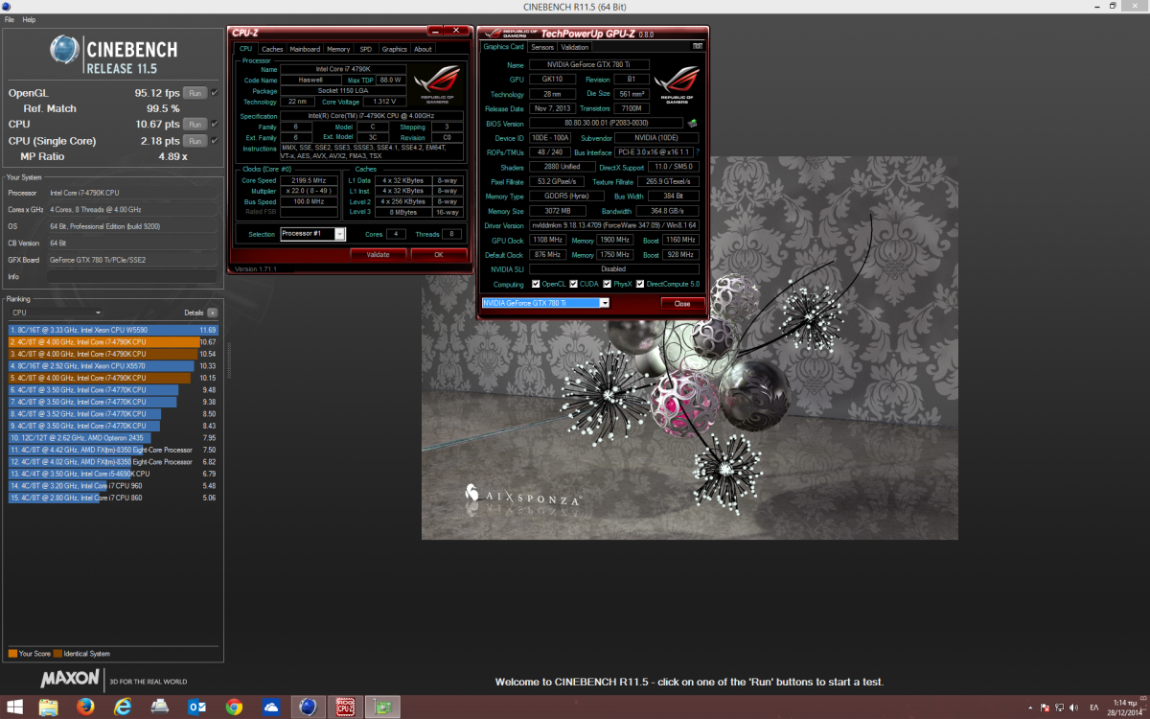1150x719 pixels.
Task: Click the Validate button in CPU-Z
Action: (378, 254)
